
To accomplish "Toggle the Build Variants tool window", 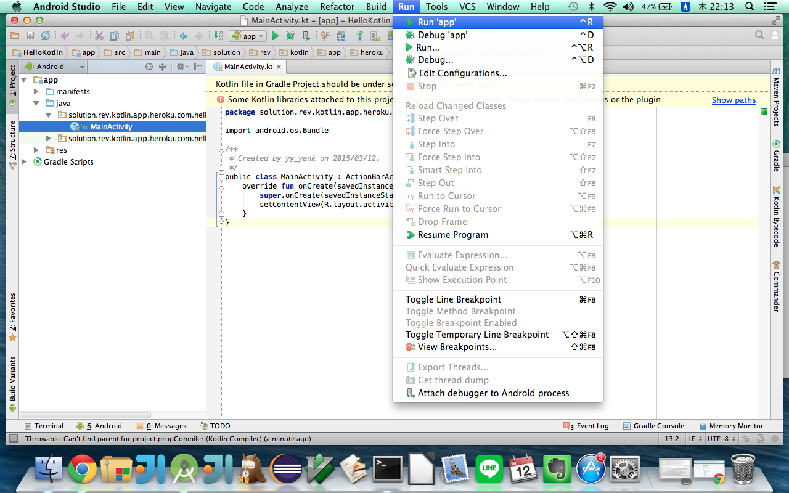I will tap(12, 383).
